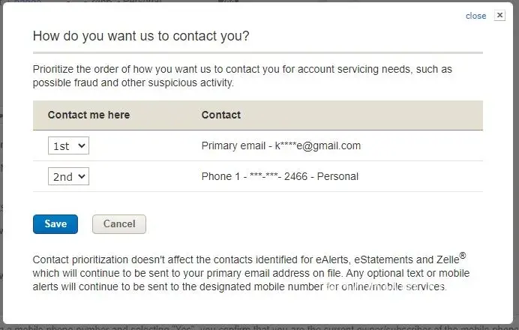Click the "Personal" phone type label
Image resolution: width=519 pixels, height=330 pixels.
337,176
